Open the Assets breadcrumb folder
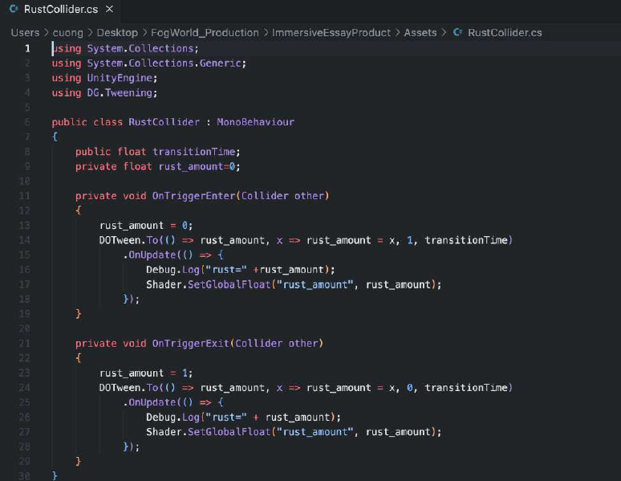 click(x=420, y=32)
